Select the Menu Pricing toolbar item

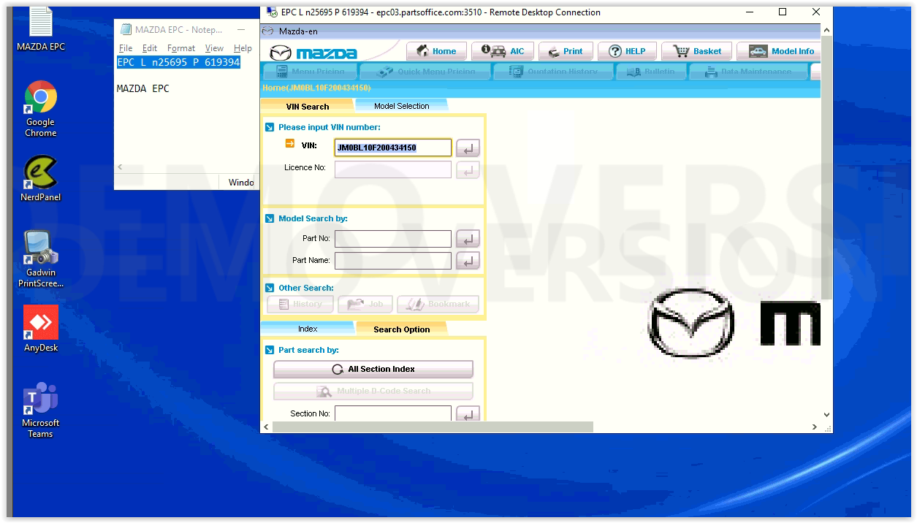pyautogui.click(x=310, y=72)
